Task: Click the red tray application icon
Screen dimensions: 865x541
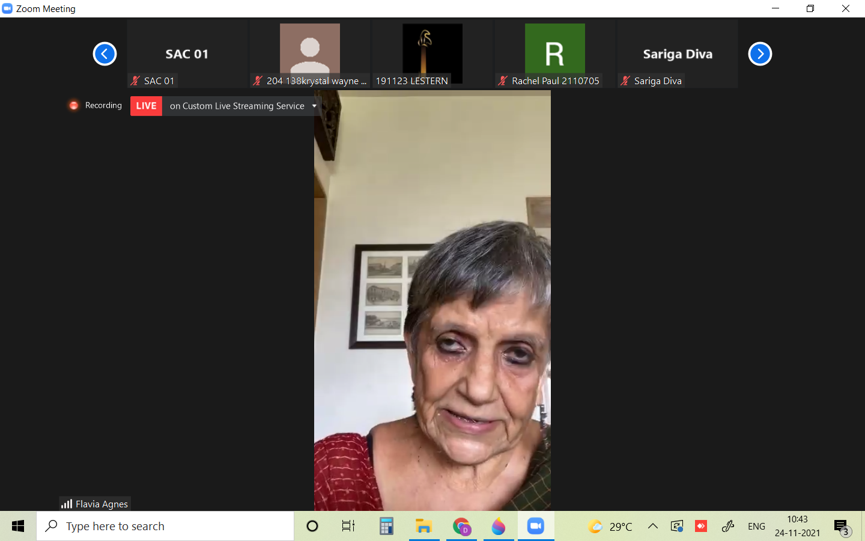Action: pyautogui.click(x=701, y=527)
